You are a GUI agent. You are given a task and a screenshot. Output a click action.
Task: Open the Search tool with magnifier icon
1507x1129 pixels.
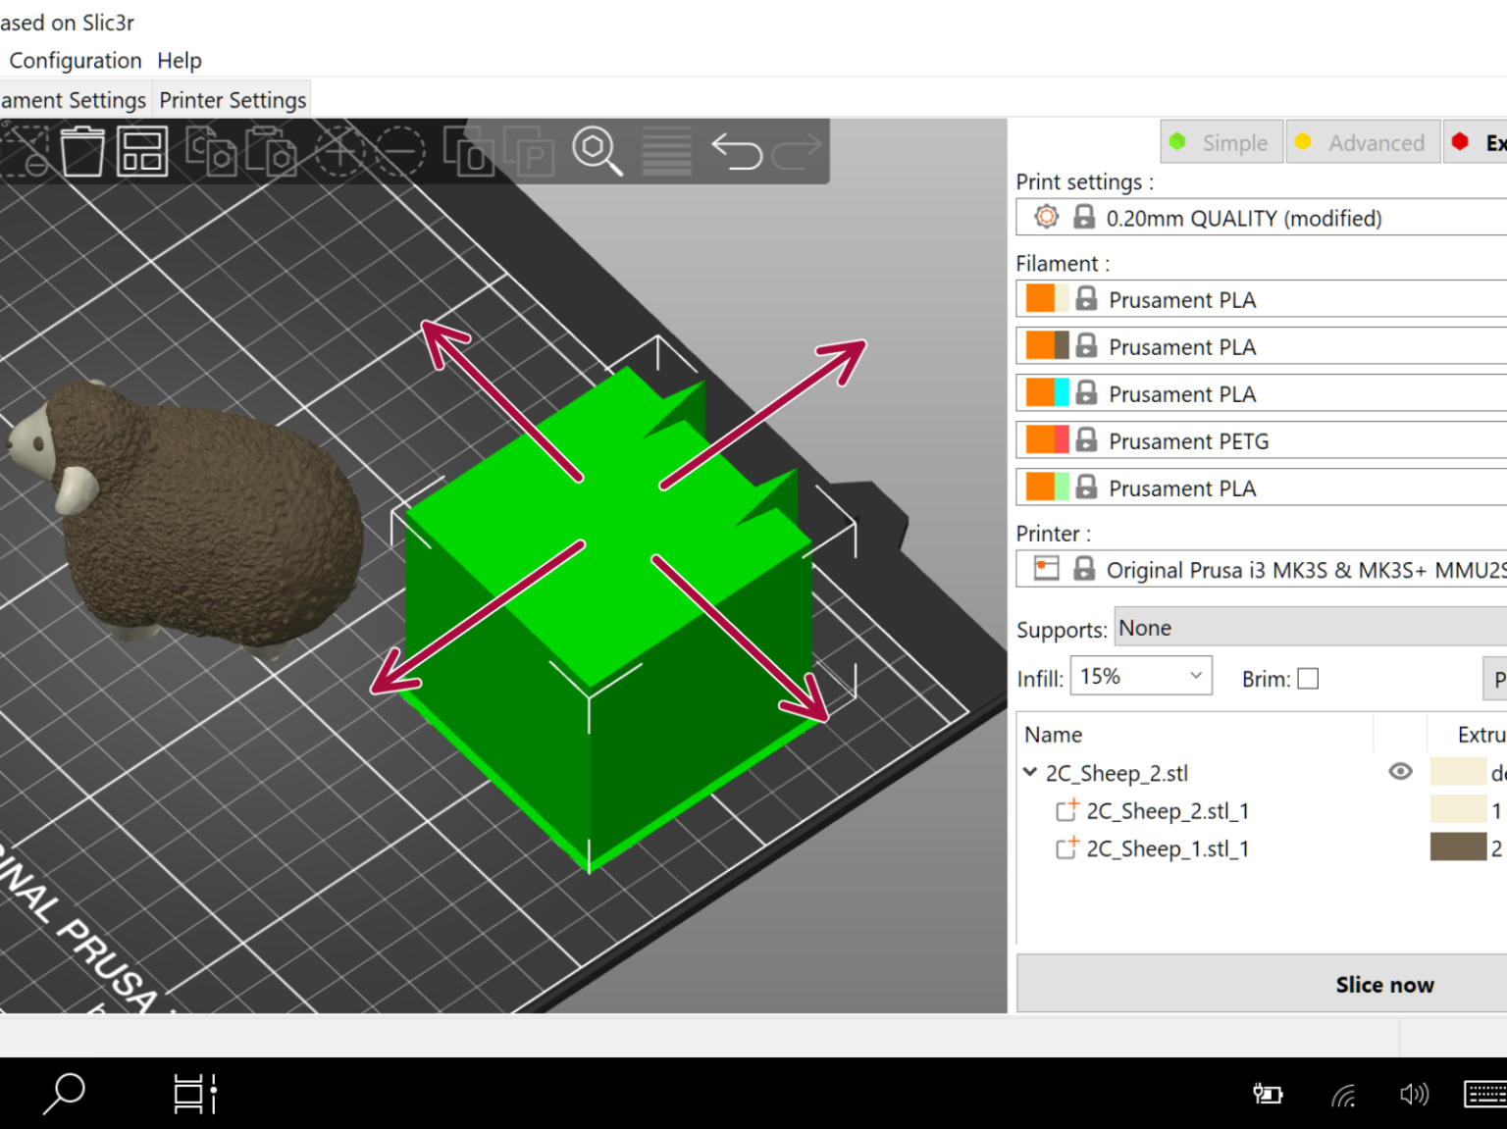[596, 152]
